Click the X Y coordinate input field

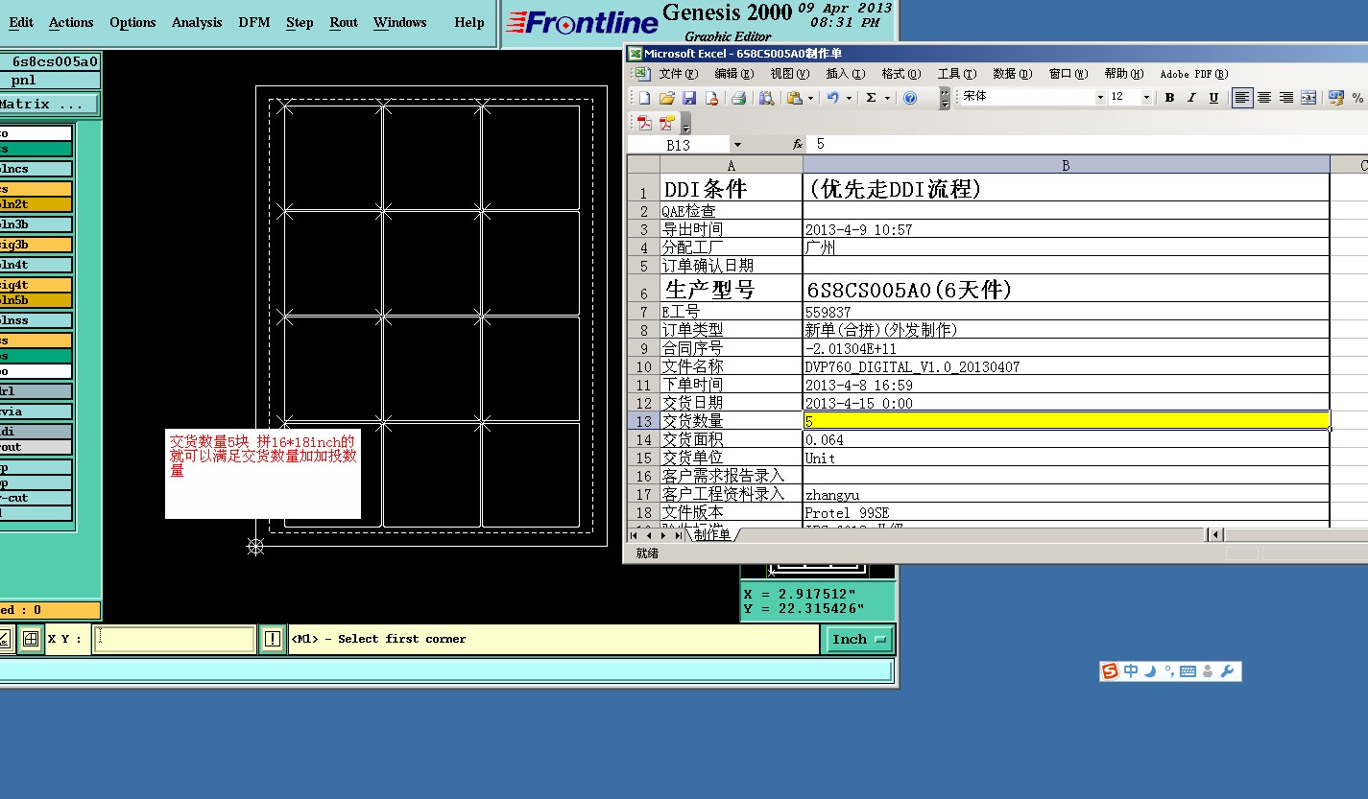(174, 639)
